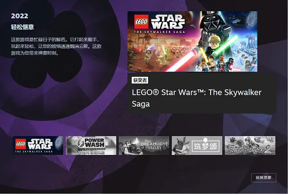Viewport: 288px width, 194px height.
Task: Open the Slime Rancher 2 nominee thumbnail
Action: pos(250,145)
